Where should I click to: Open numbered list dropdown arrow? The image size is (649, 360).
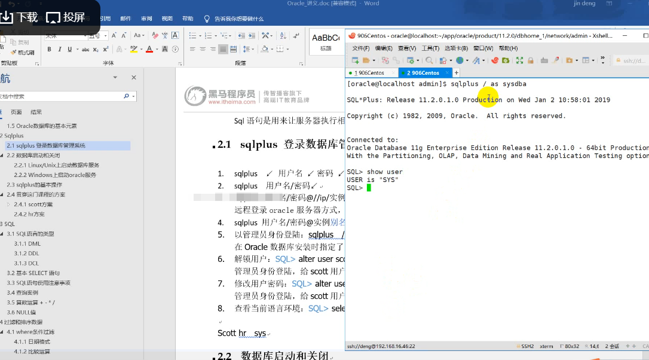click(x=216, y=36)
